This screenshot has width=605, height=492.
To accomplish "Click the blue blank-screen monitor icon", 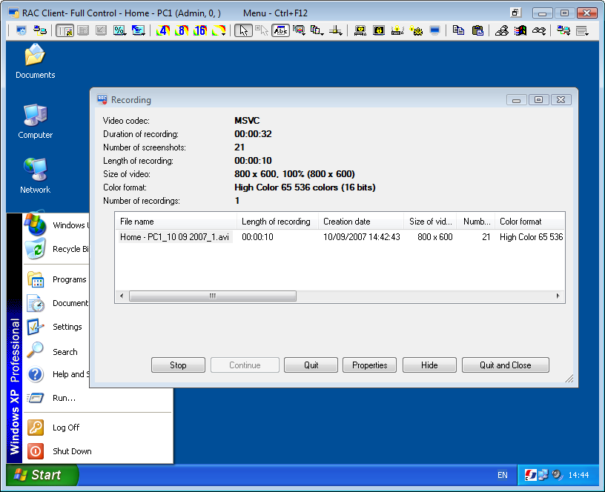I will click(434, 30).
